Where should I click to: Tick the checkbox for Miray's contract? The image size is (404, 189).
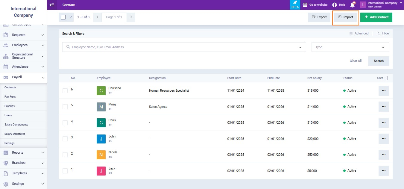click(65, 107)
